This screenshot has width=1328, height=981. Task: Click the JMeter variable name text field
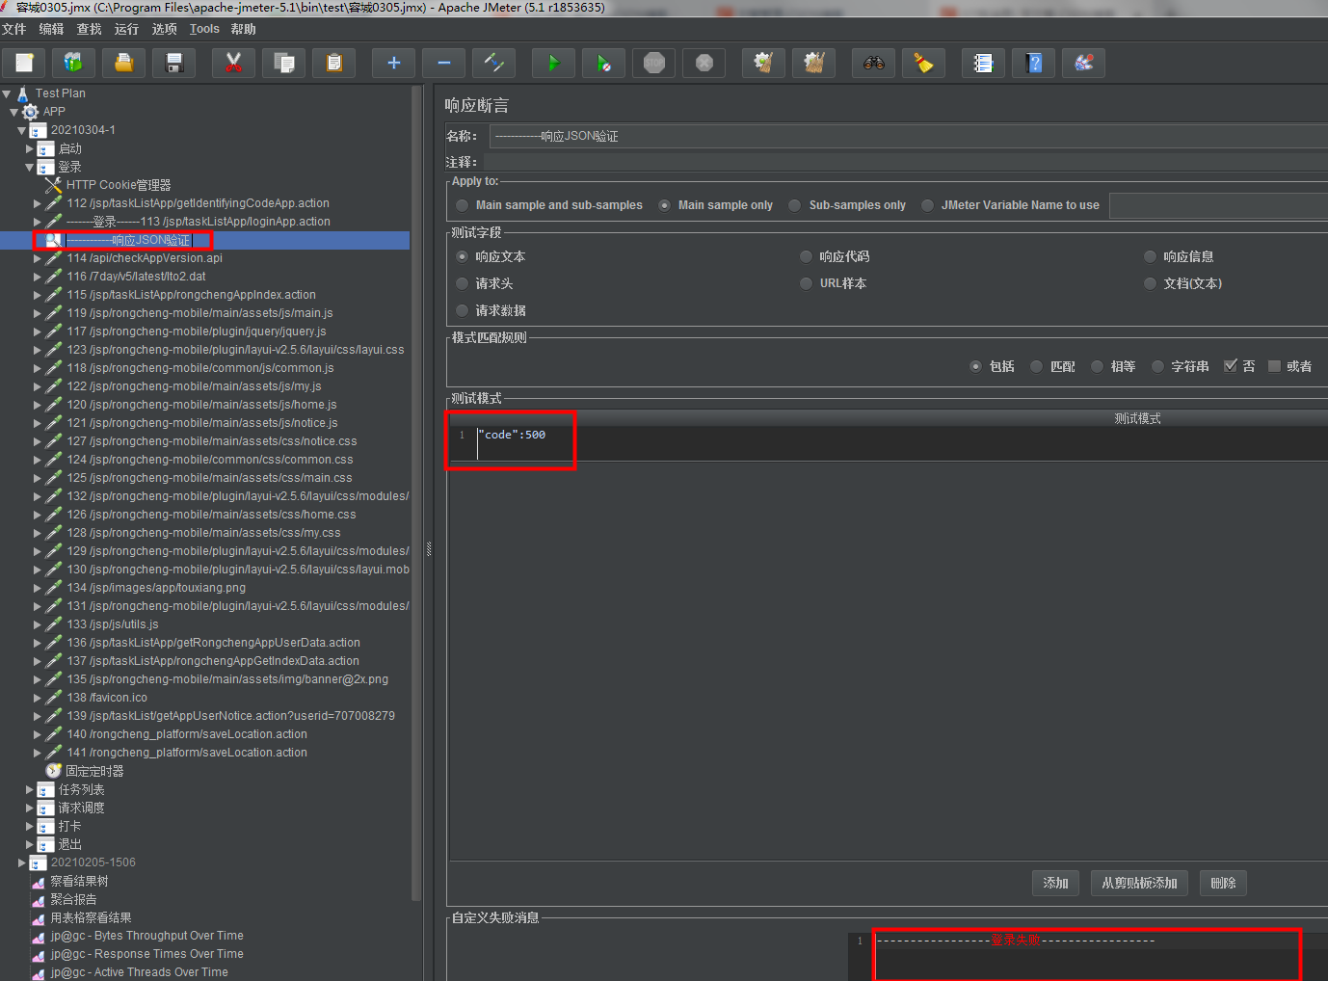(x=1218, y=205)
